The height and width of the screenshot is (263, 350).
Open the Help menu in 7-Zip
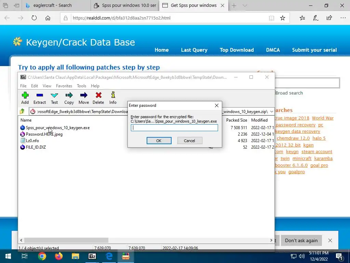[95, 86]
